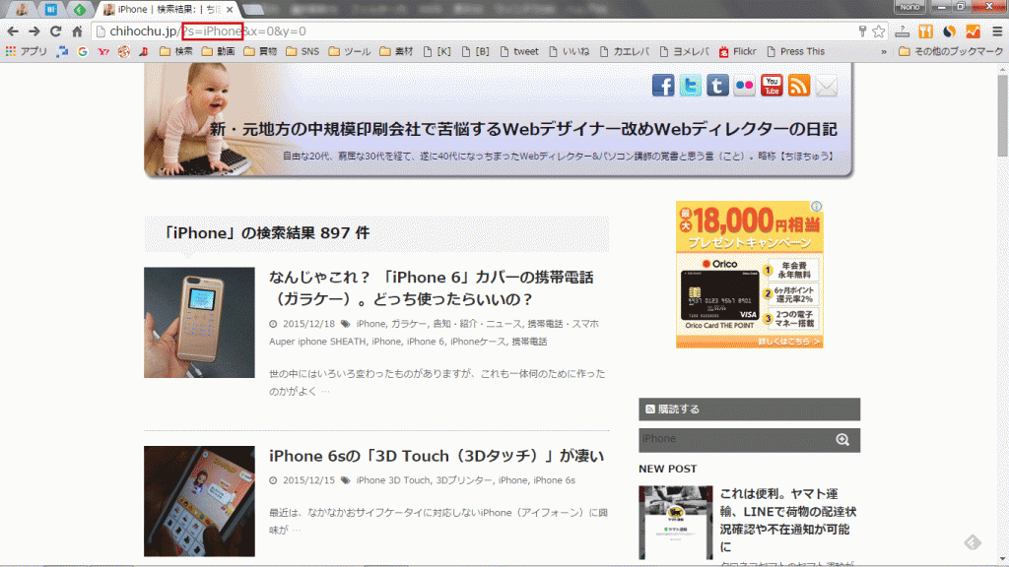Select the Tumblr icon in the header
This screenshot has width=1009, height=567.
[717, 86]
